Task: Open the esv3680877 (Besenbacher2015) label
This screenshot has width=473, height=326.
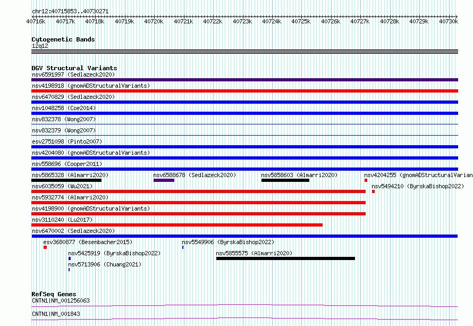Action: click(x=88, y=242)
